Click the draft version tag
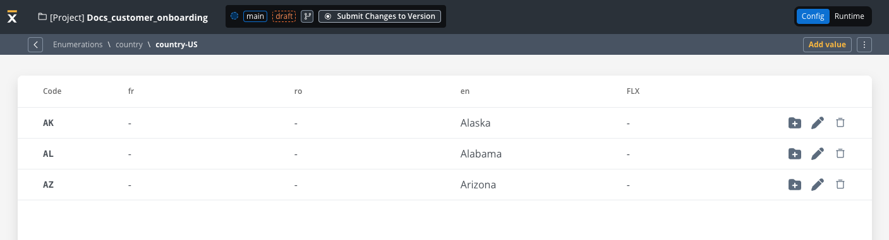 (284, 16)
